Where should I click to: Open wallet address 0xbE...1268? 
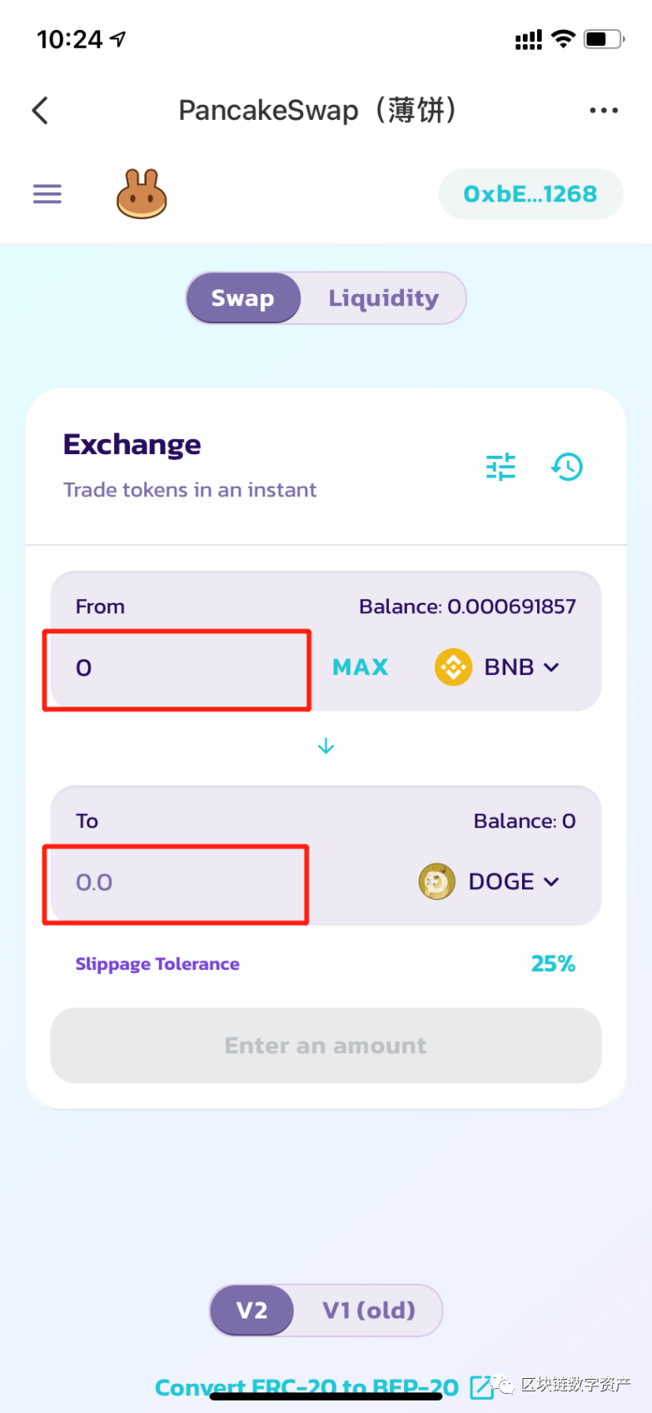pyautogui.click(x=530, y=194)
